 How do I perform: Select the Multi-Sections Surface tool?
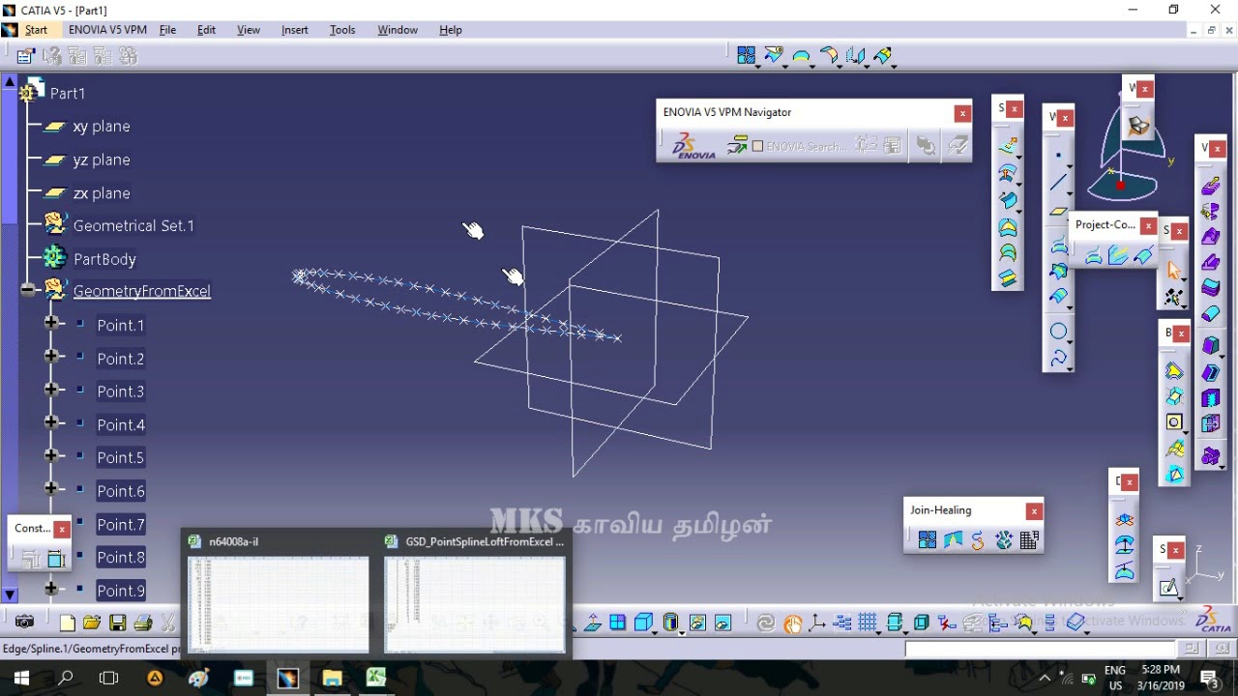[x=1008, y=253]
